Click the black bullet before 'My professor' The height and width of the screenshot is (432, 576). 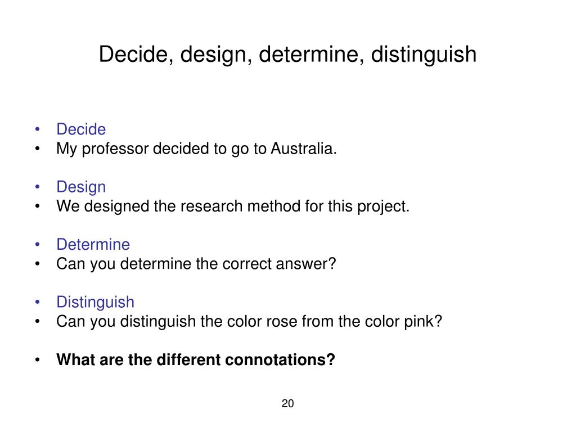[x=37, y=148]
